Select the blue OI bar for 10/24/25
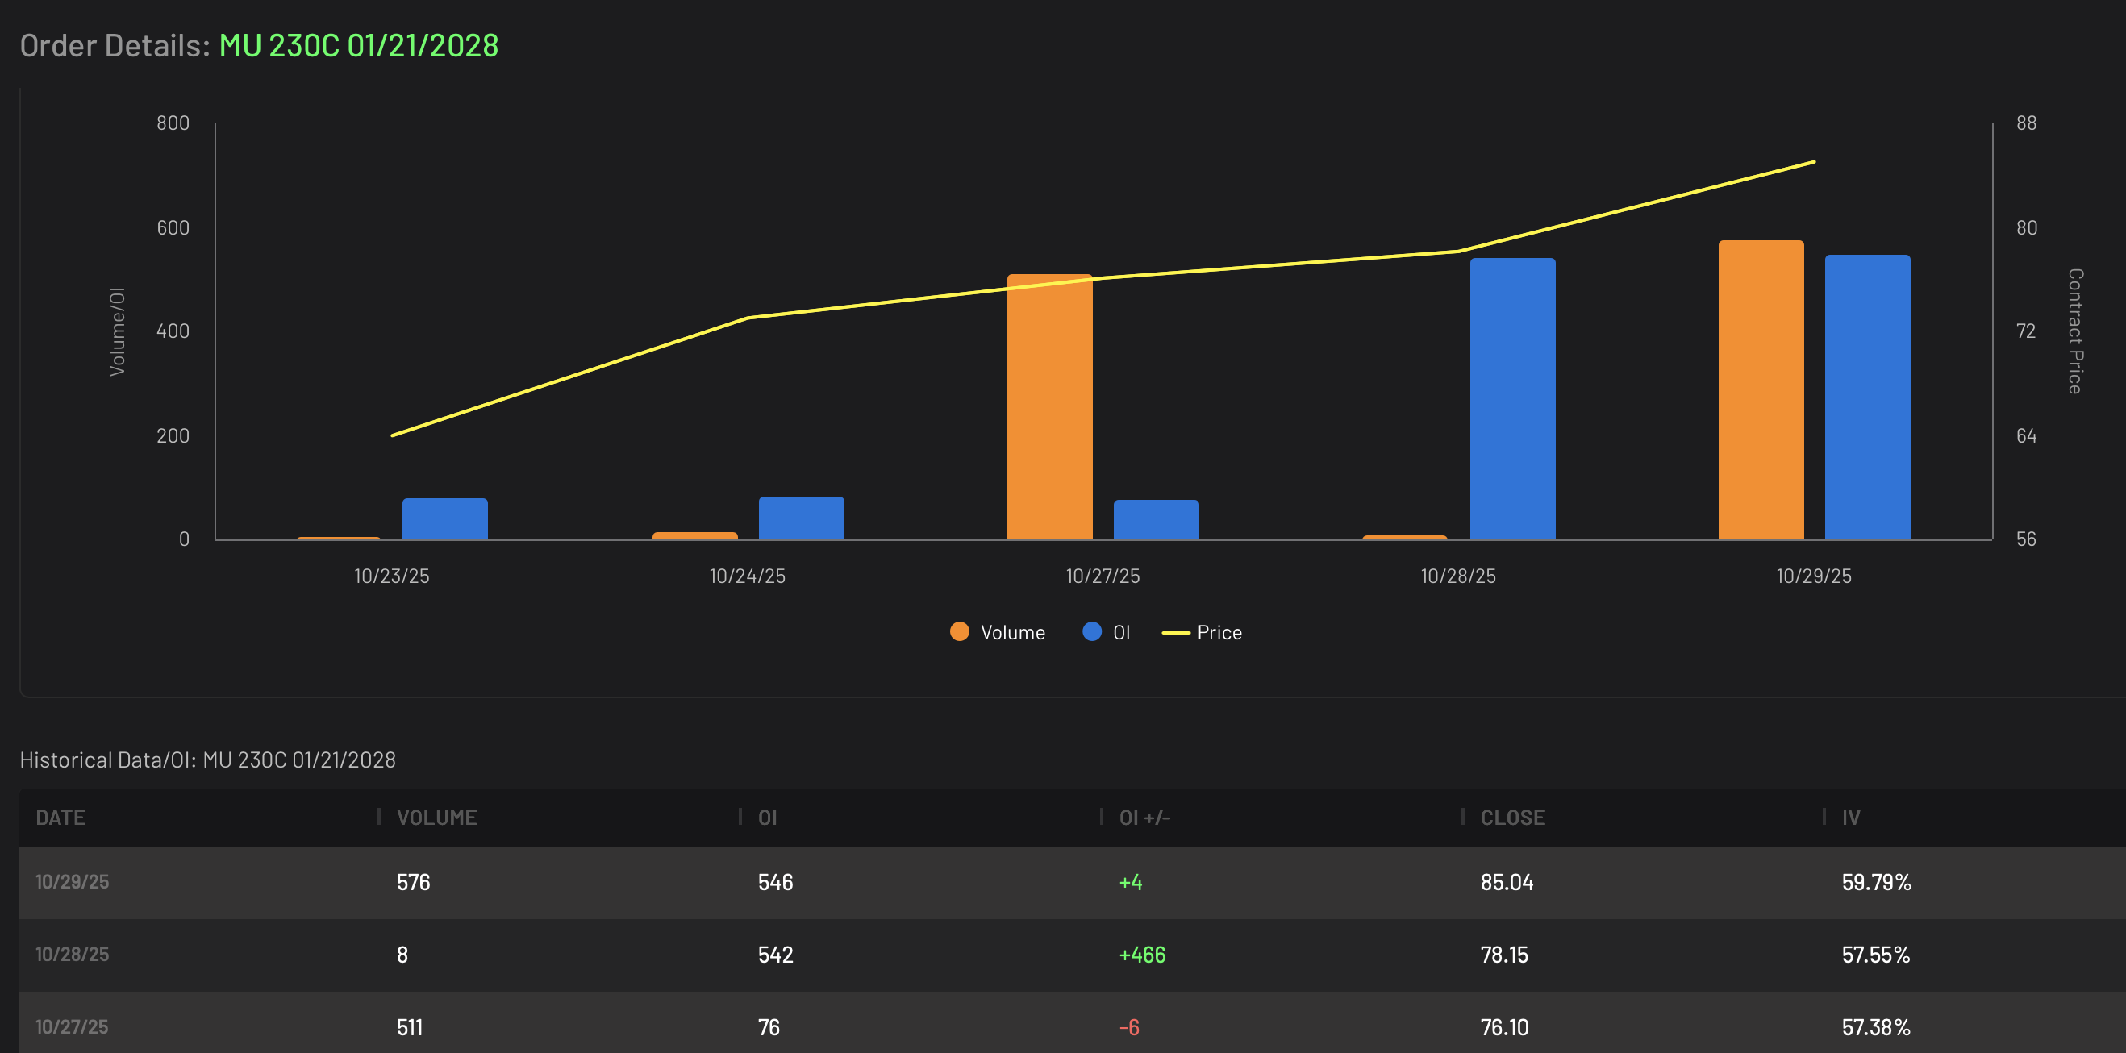The width and height of the screenshot is (2126, 1053). (x=802, y=518)
